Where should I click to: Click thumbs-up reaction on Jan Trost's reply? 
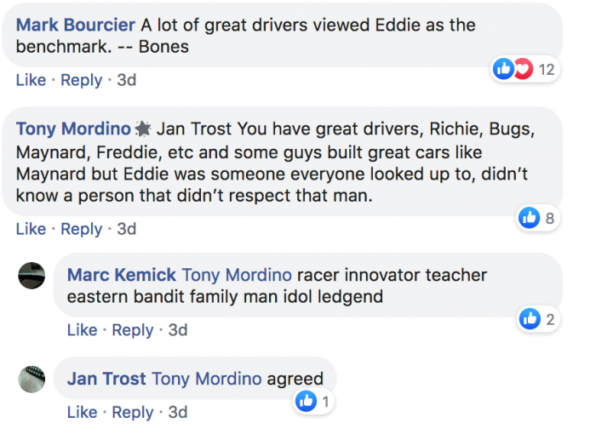click(x=306, y=401)
